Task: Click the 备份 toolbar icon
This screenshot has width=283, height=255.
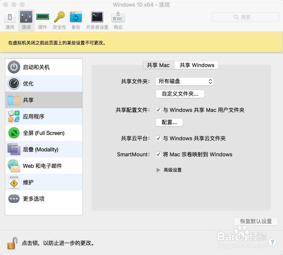Action: point(76,19)
